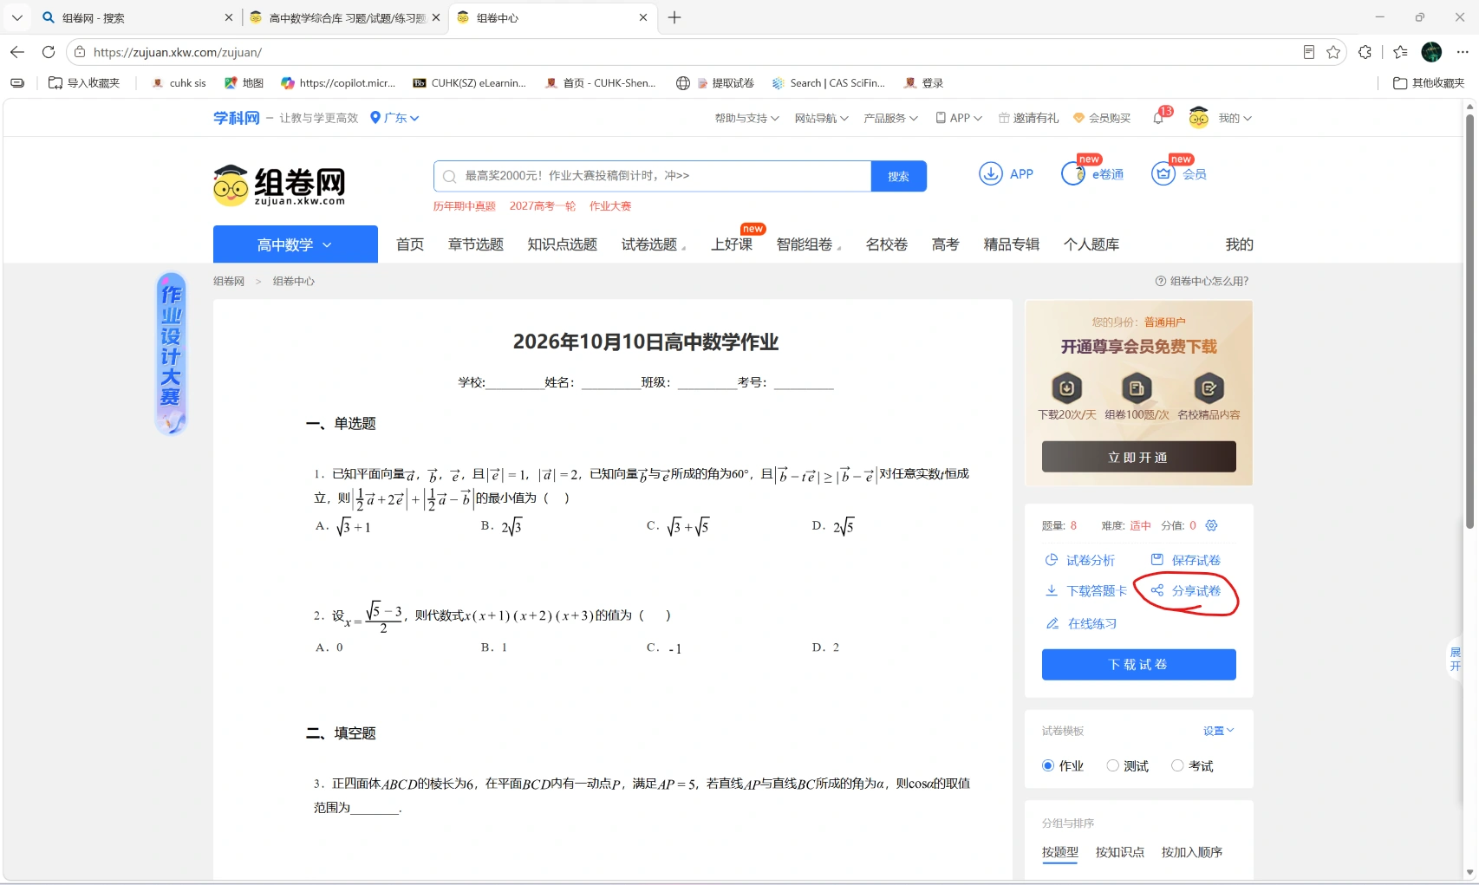Open 试卷分析 paper analysis
The image size is (1479, 885).
click(1080, 560)
